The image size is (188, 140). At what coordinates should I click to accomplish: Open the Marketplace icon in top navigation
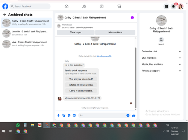click(119, 6)
